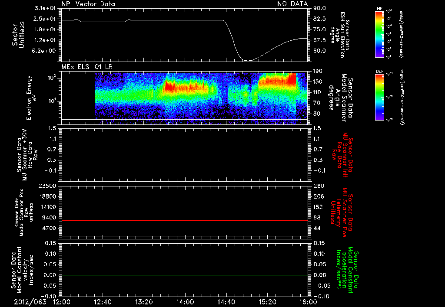Click the '12:00' time tick label
Screen dimensions: 445x307
pos(62,302)
